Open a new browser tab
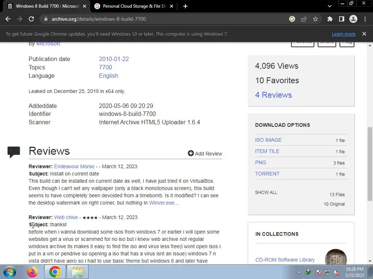Image resolution: width=373 pixels, height=279 pixels. [x=185, y=6]
